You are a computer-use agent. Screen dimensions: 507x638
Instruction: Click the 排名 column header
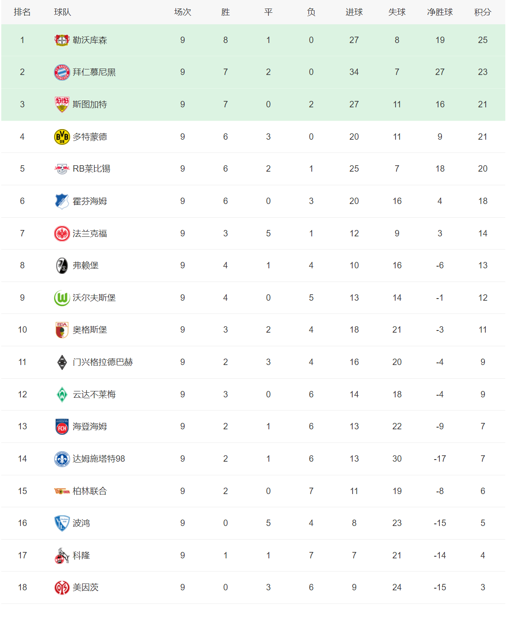click(x=22, y=12)
